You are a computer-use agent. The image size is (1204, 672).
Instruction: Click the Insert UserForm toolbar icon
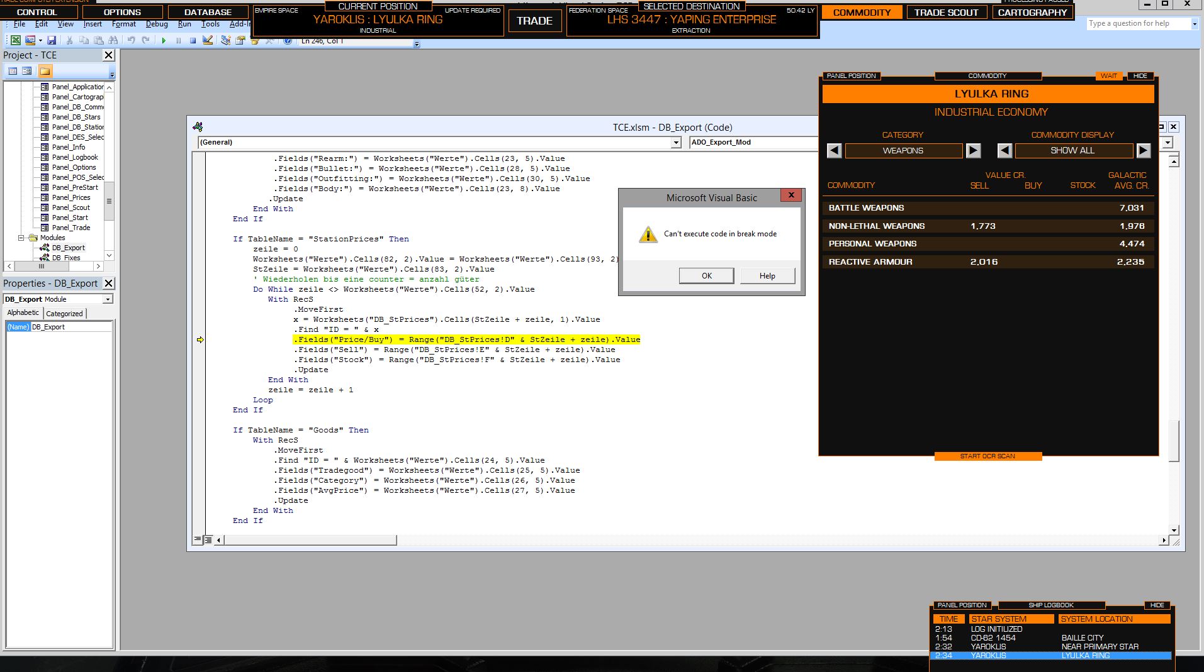[30, 40]
